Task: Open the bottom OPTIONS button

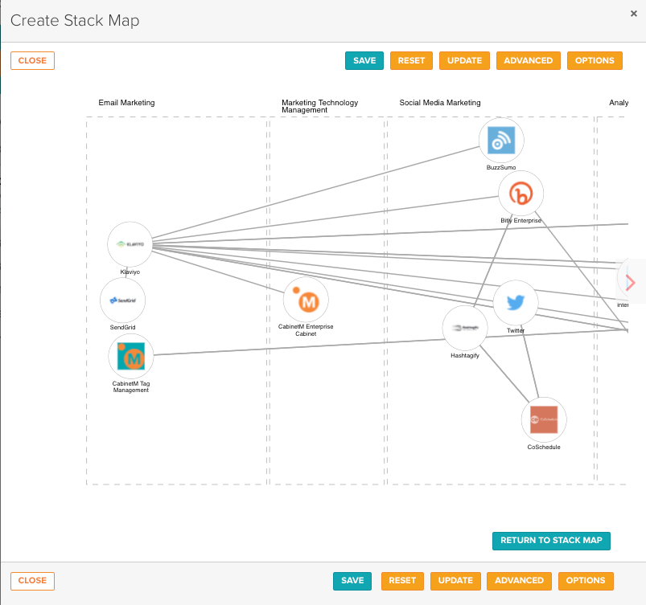Action: coord(586,581)
